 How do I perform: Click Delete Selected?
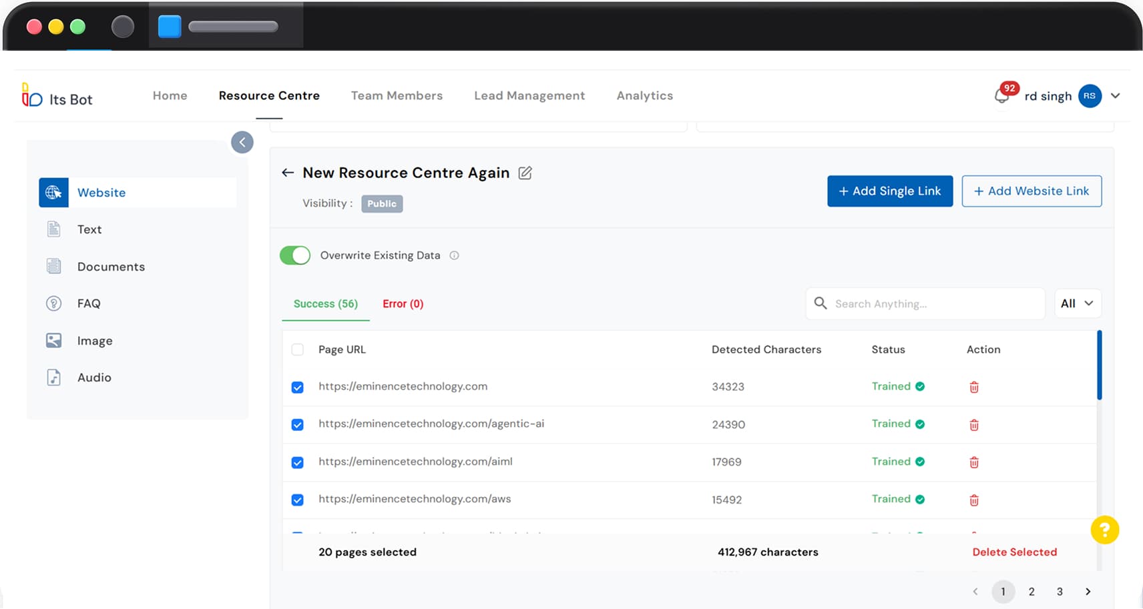(x=1015, y=552)
